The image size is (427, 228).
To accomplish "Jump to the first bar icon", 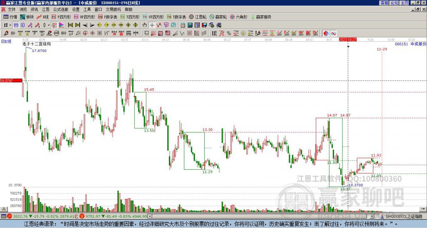I will [x=70, y=25].
